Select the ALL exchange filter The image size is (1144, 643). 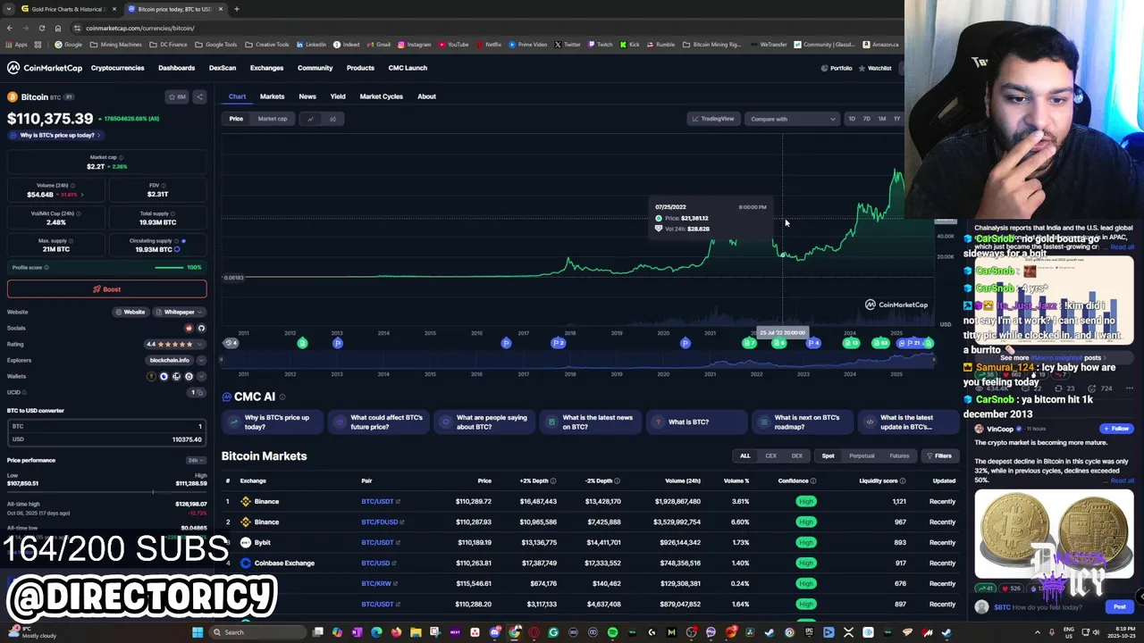click(x=744, y=456)
